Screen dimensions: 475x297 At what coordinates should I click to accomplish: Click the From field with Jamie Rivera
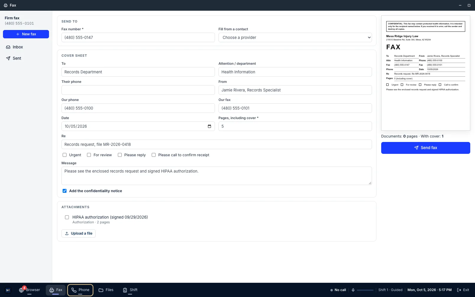295,90
